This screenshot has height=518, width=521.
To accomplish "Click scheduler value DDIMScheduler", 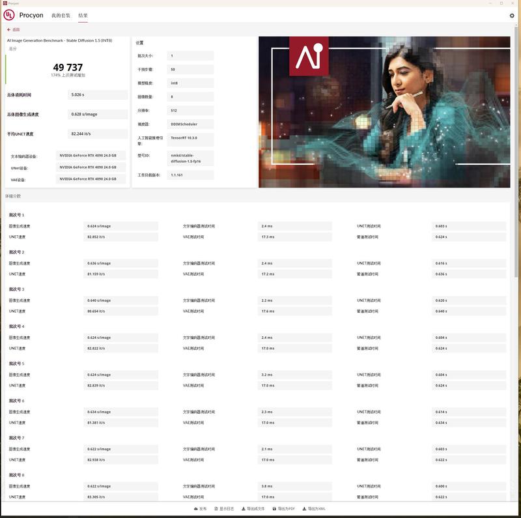I will tap(190, 124).
